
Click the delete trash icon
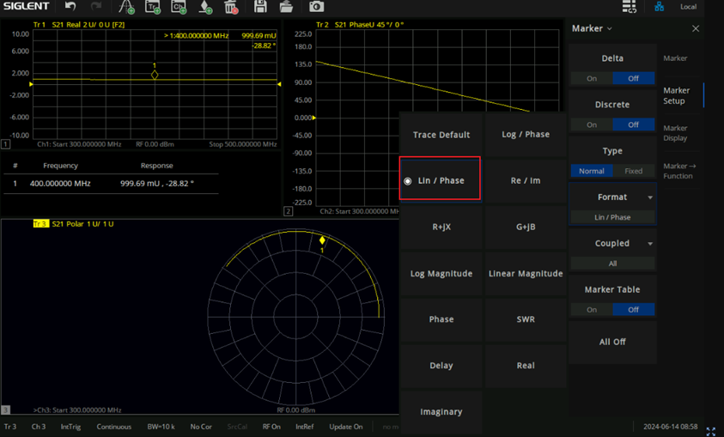tap(231, 7)
